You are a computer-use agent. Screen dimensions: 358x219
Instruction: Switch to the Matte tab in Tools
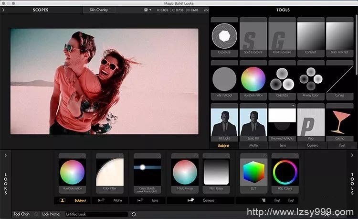253,145
